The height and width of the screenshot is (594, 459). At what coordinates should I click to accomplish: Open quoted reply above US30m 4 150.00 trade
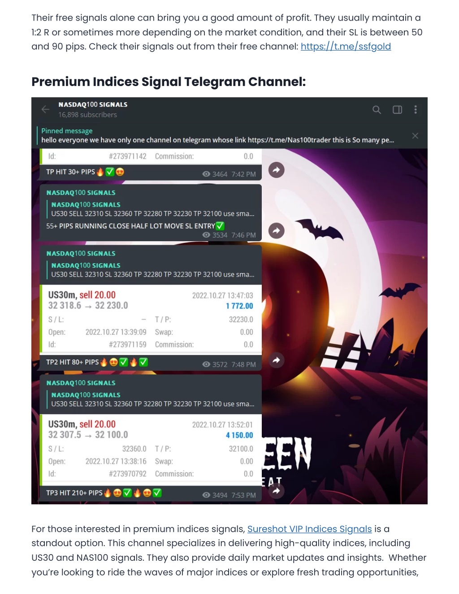pyautogui.click(x=153, y=399)
